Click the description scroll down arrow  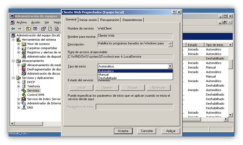click(171, 46)
